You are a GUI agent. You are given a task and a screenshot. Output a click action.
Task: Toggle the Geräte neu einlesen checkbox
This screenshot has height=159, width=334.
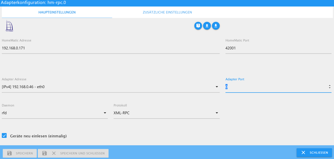tap(4, 136)
